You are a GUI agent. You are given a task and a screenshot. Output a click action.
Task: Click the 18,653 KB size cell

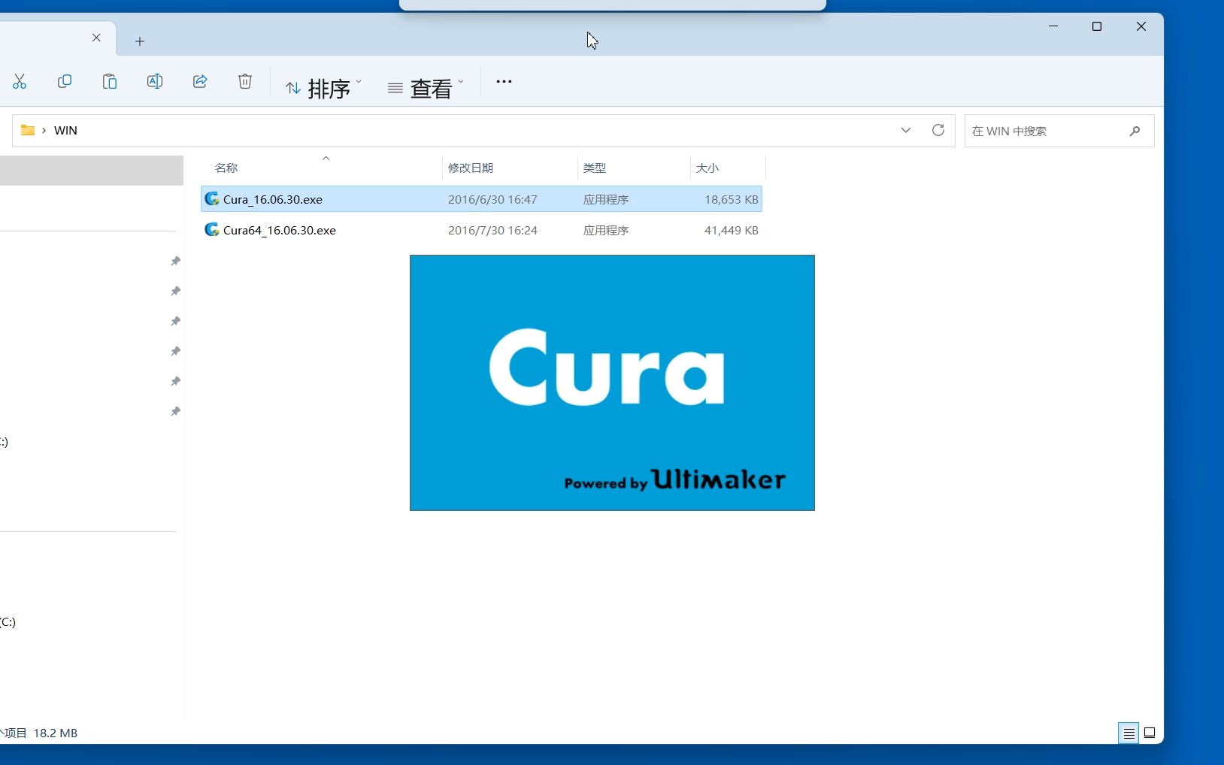coord(732,200)
